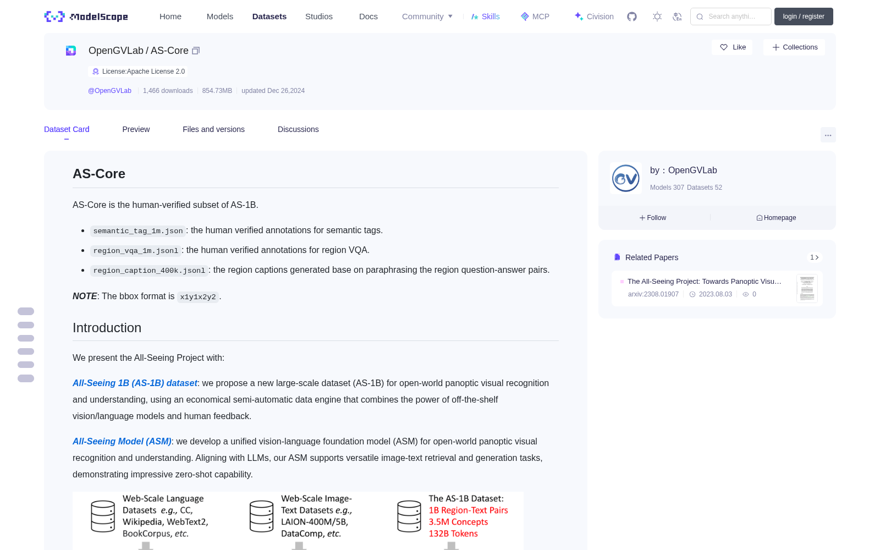This screenshot has width=880, height=550.
Task: Click the paper view count eye icon
Action: pyautogui.click(x=746, y=294)
